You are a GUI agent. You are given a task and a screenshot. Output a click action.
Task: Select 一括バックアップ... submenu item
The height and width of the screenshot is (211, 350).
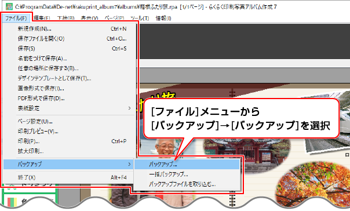(x=187, y=174)
